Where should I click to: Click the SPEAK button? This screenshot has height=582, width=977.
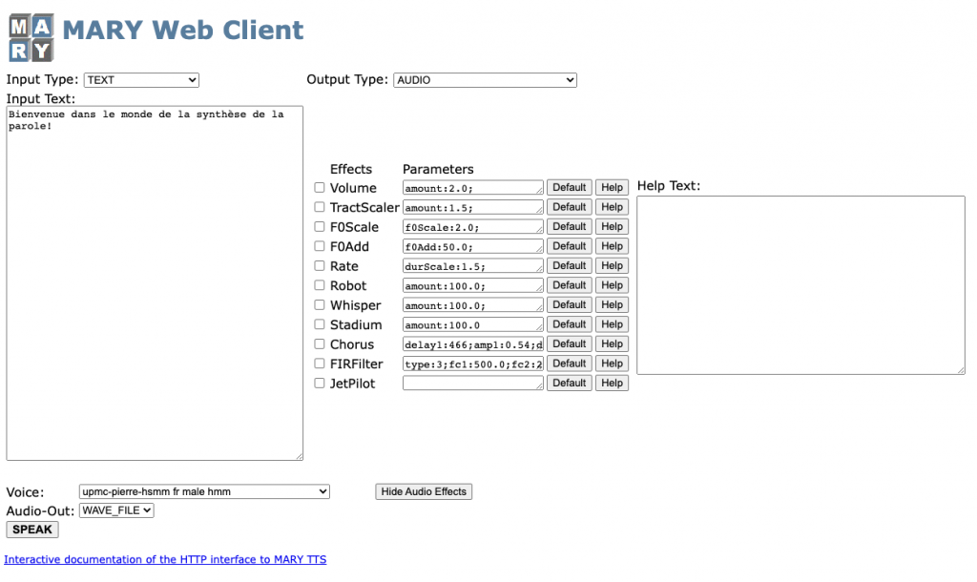tap(31, 530)
